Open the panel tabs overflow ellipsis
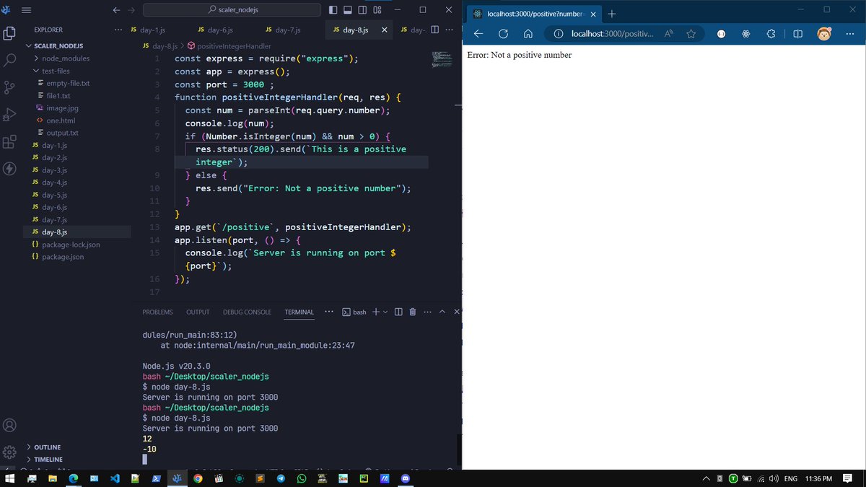 click(329, 312)
